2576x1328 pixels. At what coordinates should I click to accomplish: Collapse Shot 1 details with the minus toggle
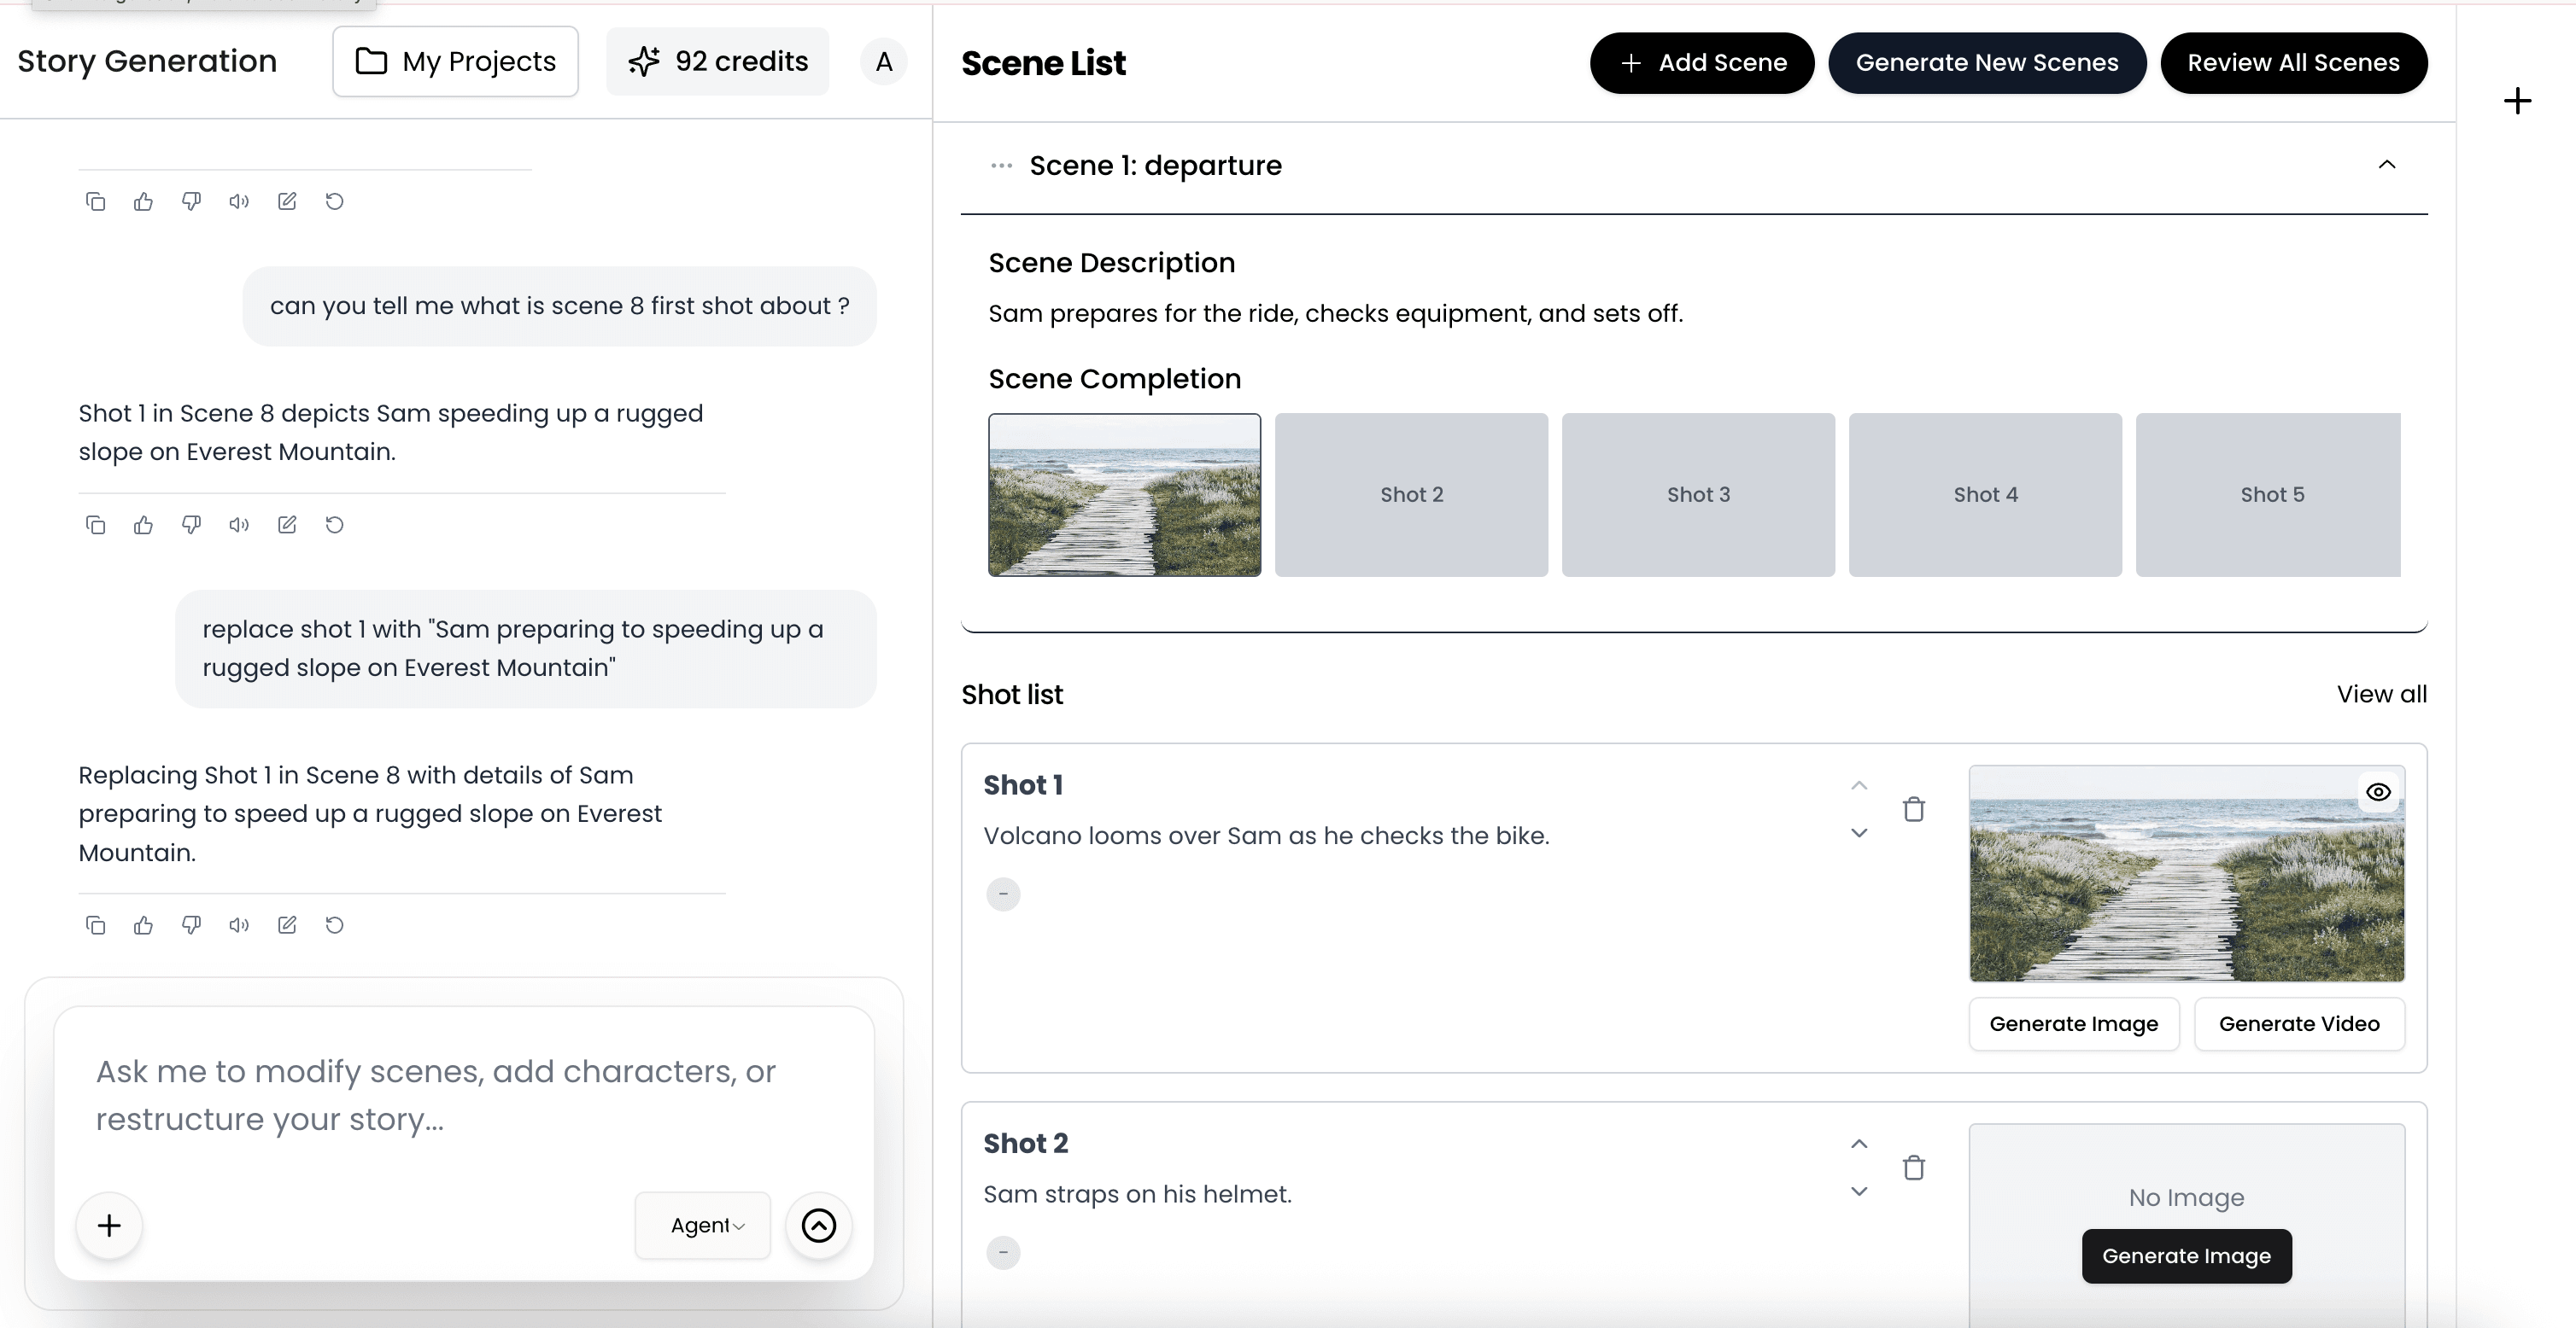pyautogui.click(x=1003, y=894)
